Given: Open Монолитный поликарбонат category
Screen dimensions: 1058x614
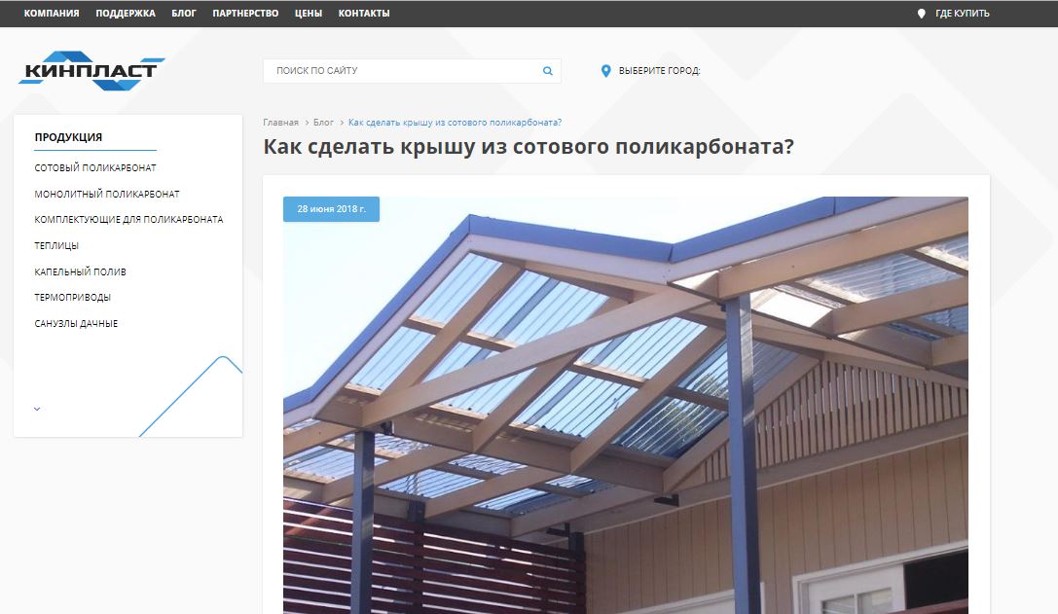Looking at the screenshot, I should pos(107,195).
